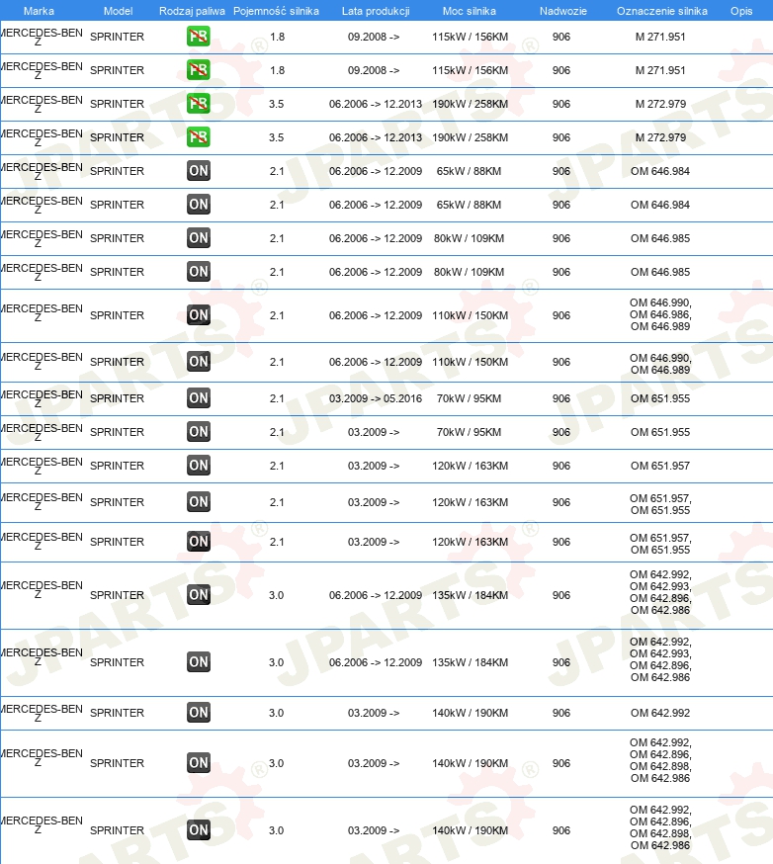Click 06.2006 -> 12.2009 in the OM 646.986 row
This screenshot has height=864, width=773.
[376, 315]
